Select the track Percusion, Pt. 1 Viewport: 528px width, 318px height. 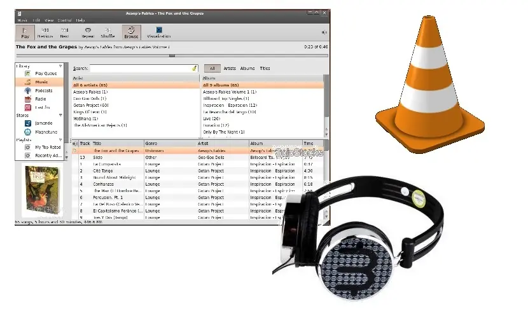pos(198,198)
